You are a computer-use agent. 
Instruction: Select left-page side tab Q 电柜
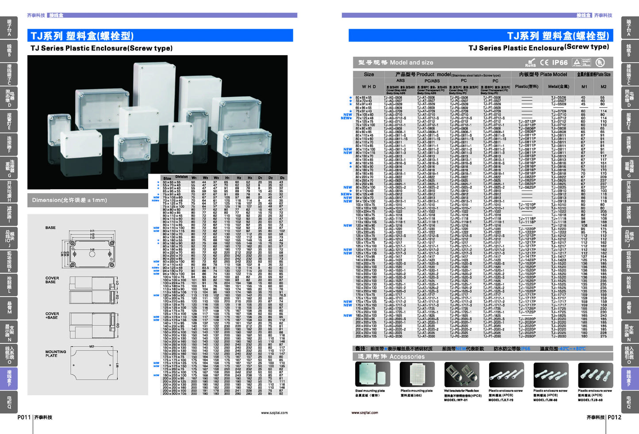point(9,402)
